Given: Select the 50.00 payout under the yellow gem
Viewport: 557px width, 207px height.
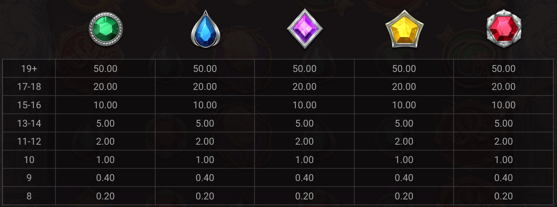Looking at the screenshot, I should (x=404, y=69).
